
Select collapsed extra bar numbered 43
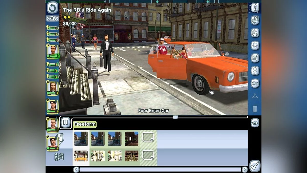[x=52, y=77]
